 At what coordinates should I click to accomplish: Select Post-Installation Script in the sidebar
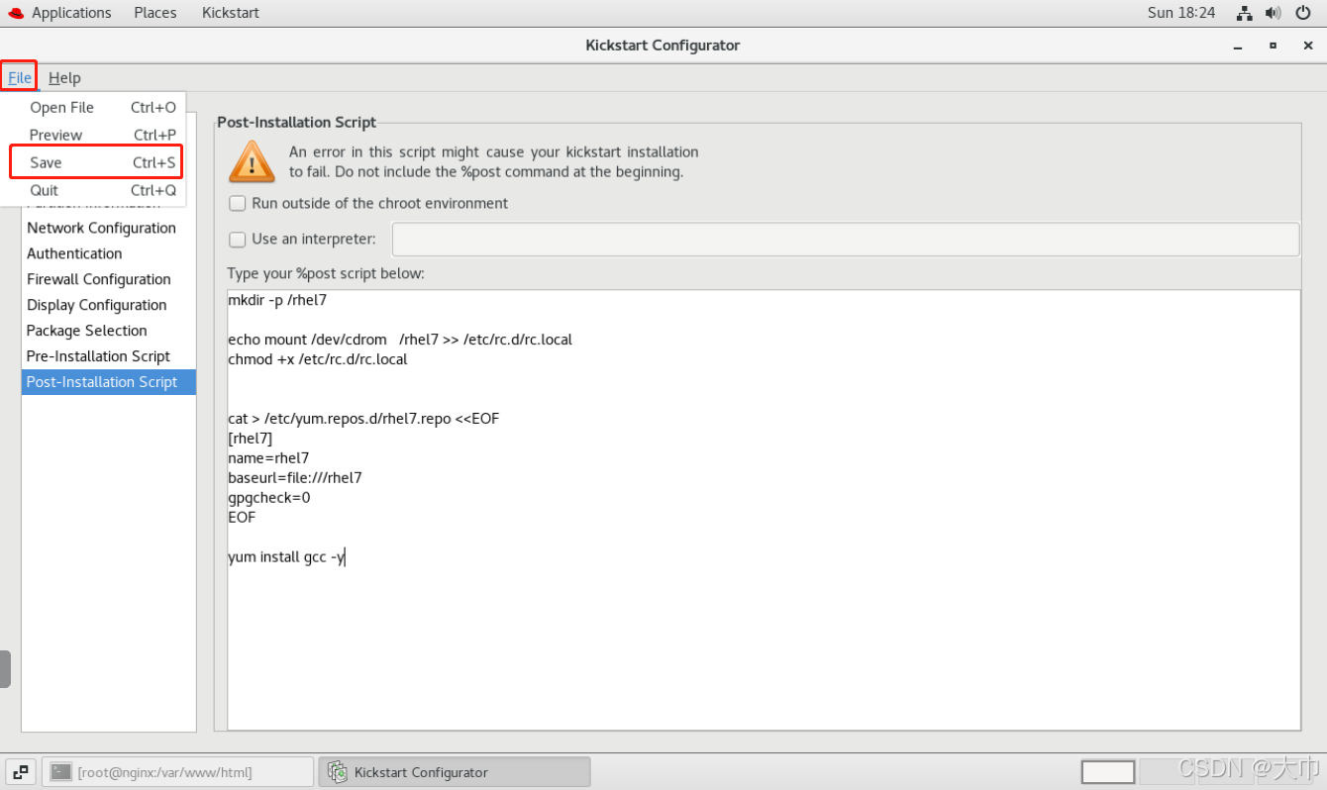tap(108, 382)
